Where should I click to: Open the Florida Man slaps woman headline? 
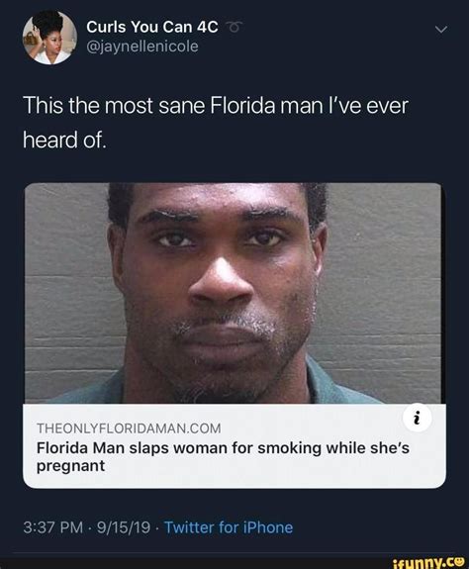coord(223,456)
